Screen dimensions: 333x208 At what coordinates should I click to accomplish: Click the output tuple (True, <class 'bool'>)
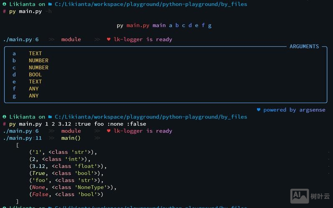66,173
